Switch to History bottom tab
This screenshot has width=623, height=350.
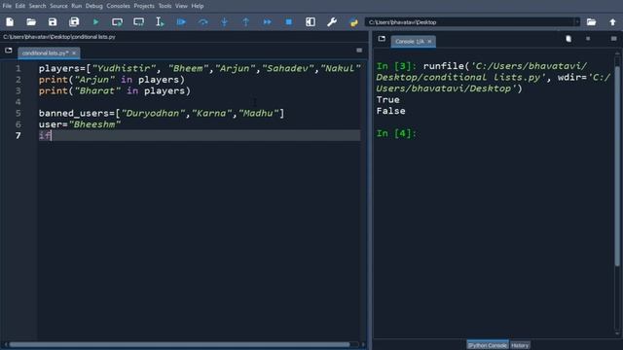coord(520,345)
